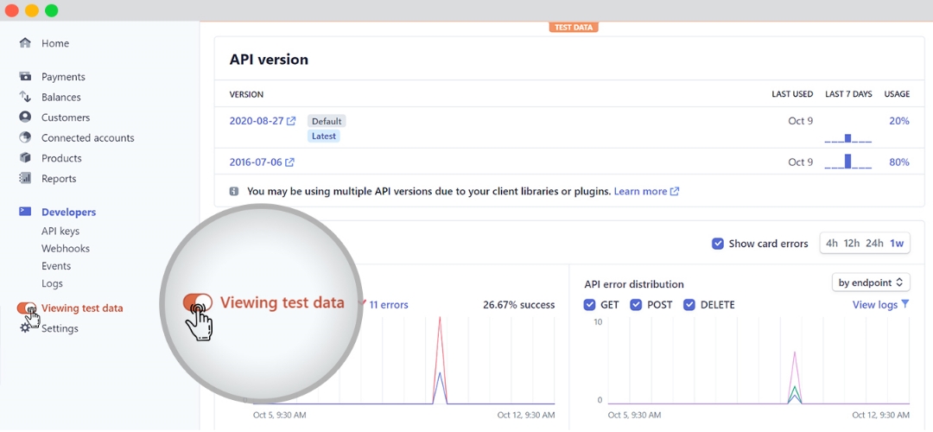933x432 pixels.
Task: Switch time range to 24h
Action: 874,243
